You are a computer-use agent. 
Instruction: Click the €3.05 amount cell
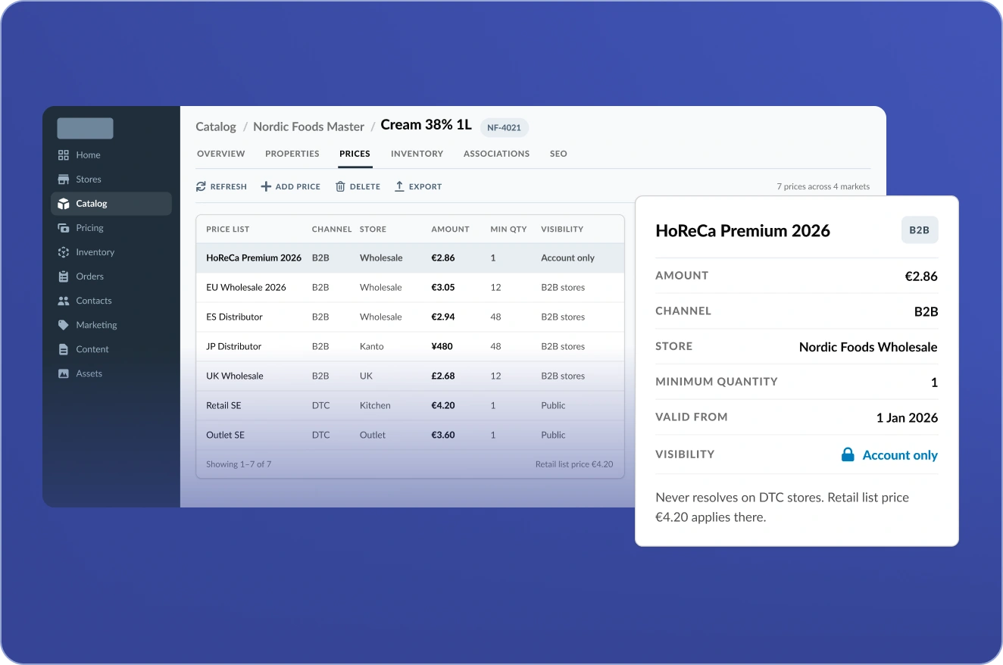click(x=443, y=287)
